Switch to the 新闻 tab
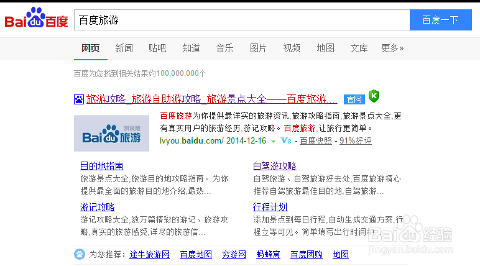Viewport: 480px width, 266px height. coord(124,48)
